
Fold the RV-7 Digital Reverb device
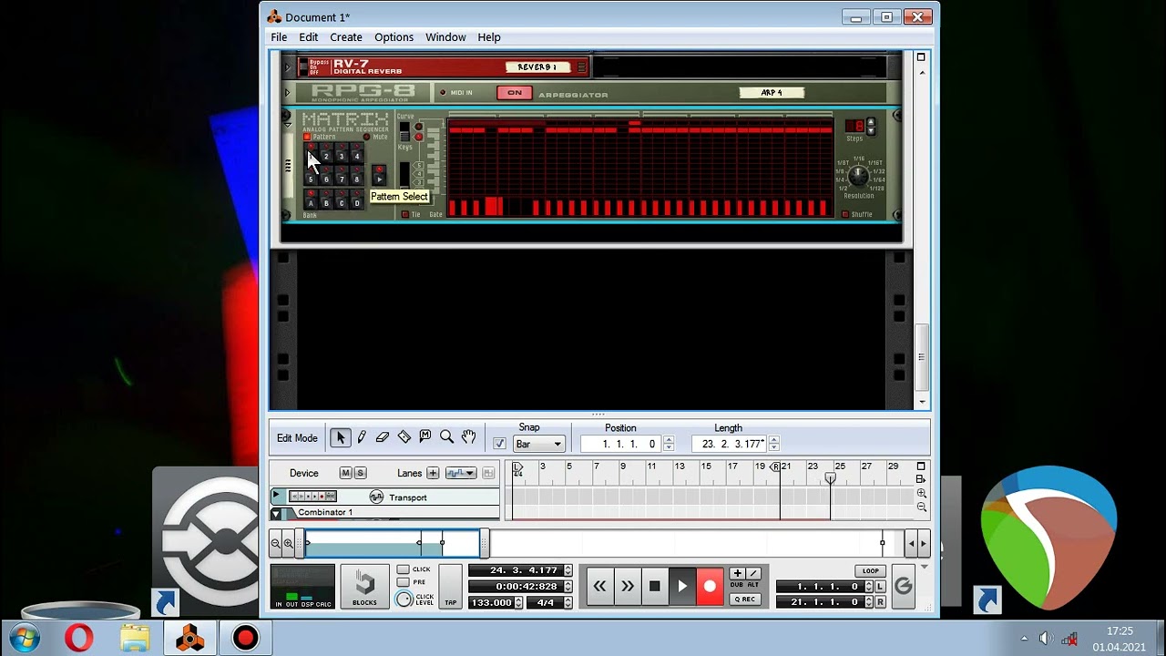[289, 67]
